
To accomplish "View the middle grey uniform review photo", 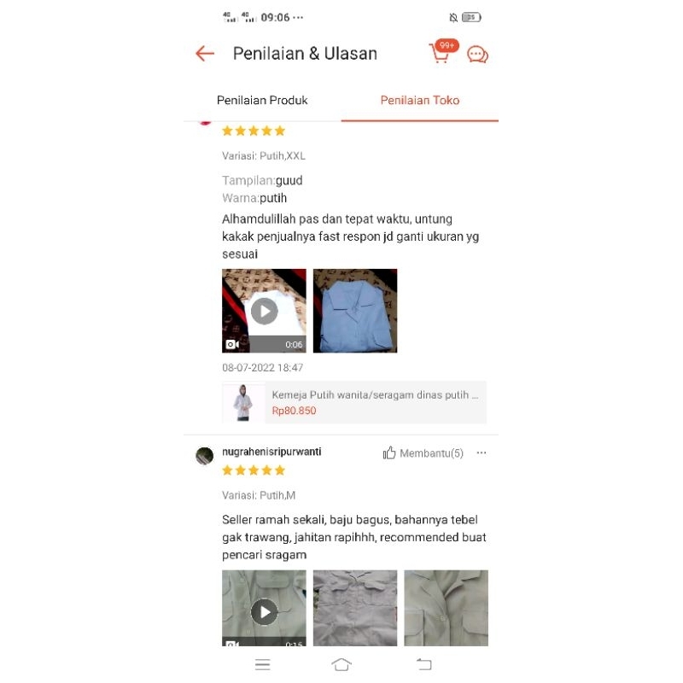I will coord(355,608).
